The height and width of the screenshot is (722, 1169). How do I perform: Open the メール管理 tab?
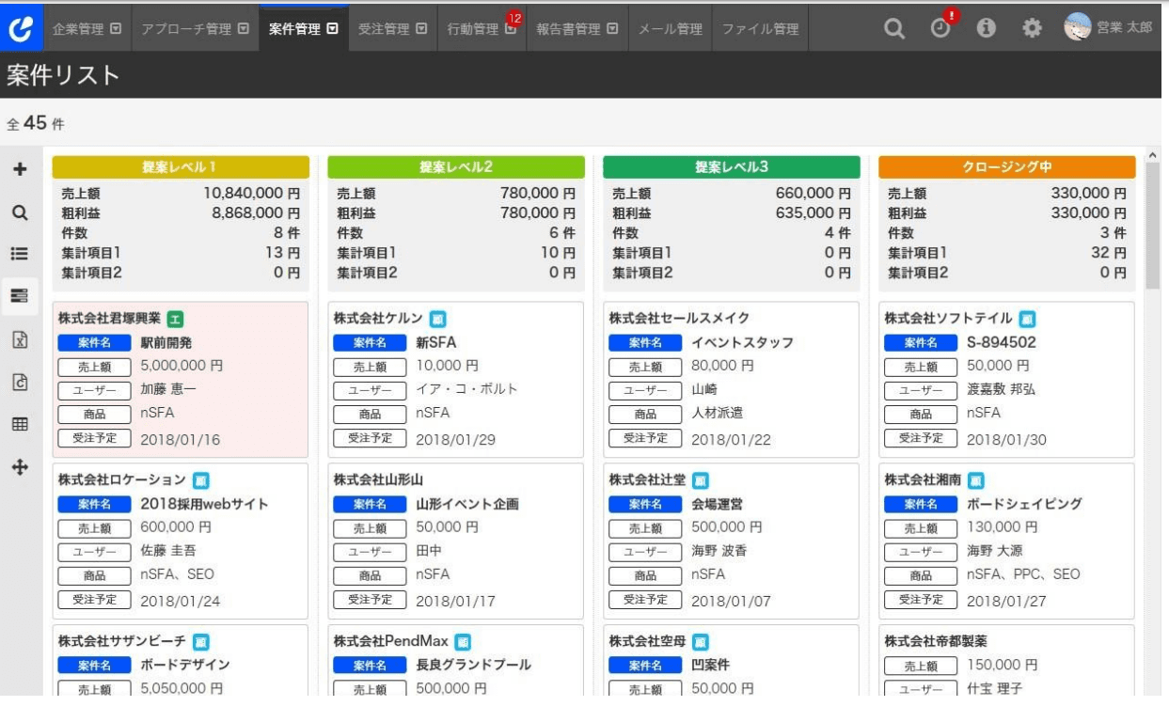click(670, 29)
